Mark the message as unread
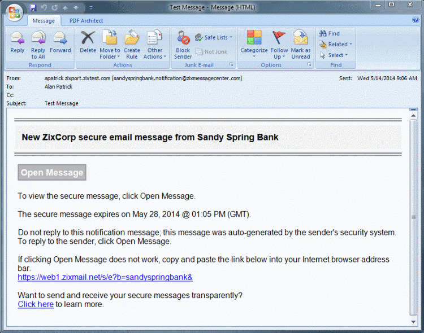 pos(300,45)
